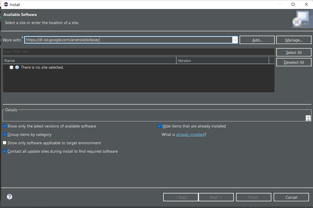Click the Details area scroll stepper
313x208 pixels.
pos(308,118)
